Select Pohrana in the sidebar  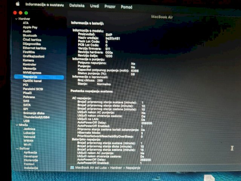[x=29, y=97]
